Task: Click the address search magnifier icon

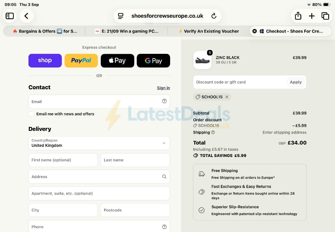Action: click(164, 177)
